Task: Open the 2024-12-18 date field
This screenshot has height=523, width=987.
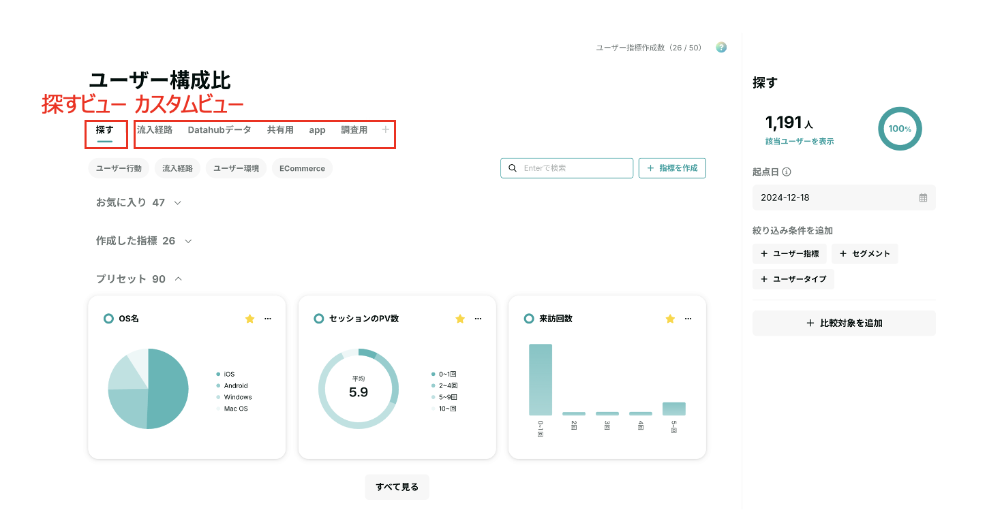Action: tap(844, 197)
